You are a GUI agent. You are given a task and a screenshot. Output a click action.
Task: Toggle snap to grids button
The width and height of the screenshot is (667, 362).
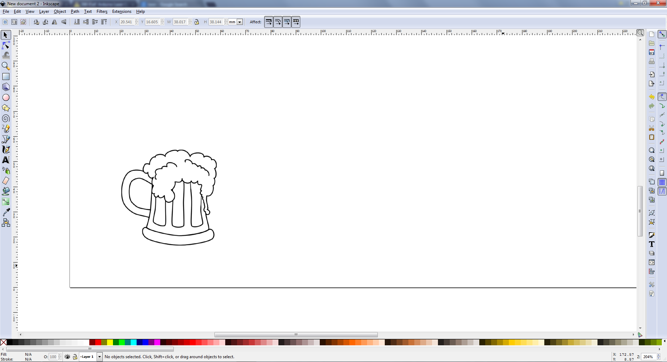coord(662,182)
